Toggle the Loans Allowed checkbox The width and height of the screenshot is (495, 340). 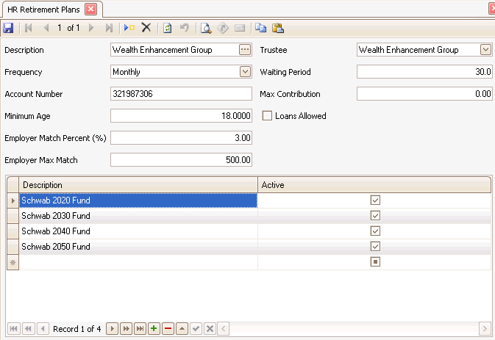click(267, 116)
